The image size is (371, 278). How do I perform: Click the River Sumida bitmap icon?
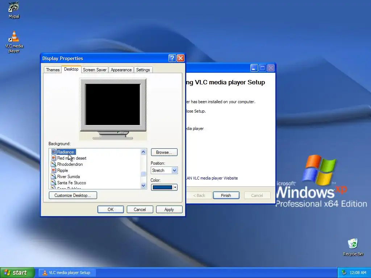pos(54,176)
